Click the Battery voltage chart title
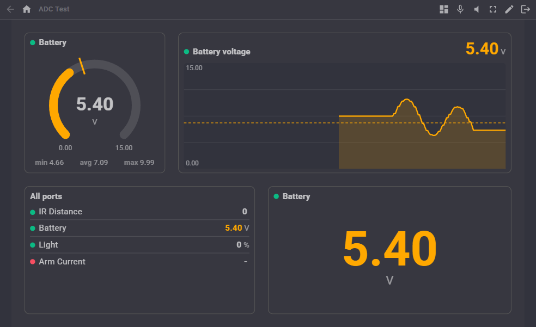The height and width of the screenshot is (327, 536). 222,52
